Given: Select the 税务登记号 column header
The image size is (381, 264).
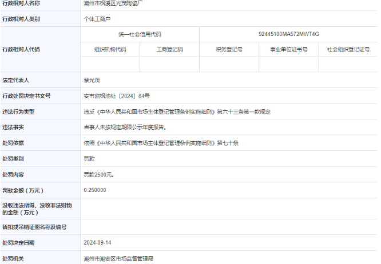Looking at the screenshot, I should [229, 50].
